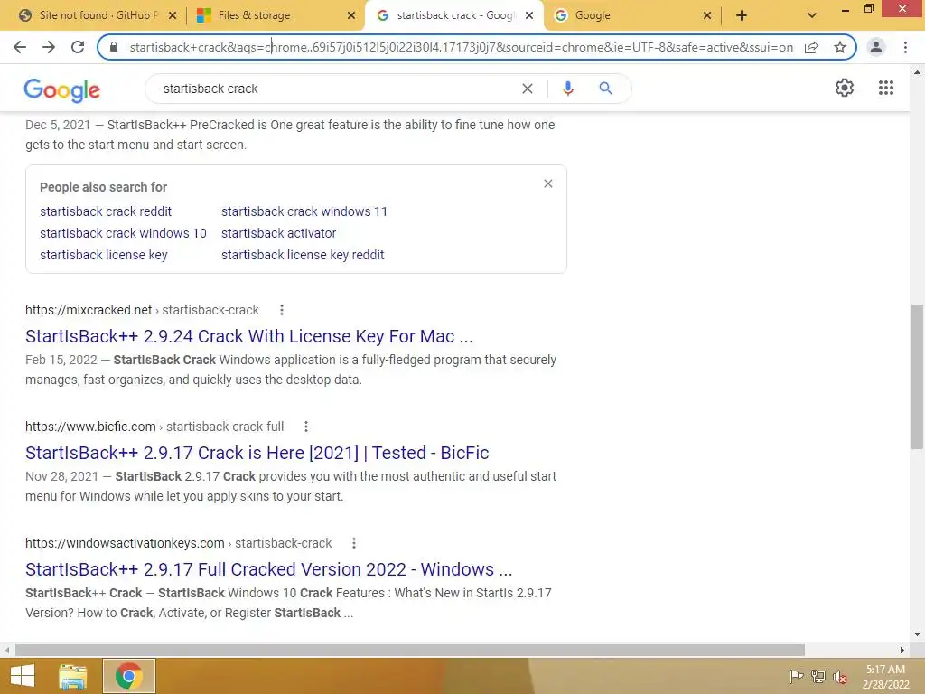Click the vertical scroll up arrow
The image size is (925, 694).
click(917, 72)
